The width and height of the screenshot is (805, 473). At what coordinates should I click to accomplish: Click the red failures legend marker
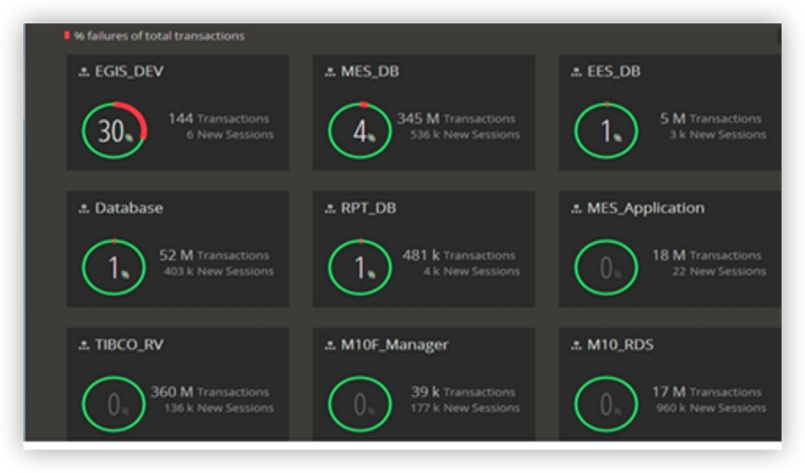(x=67, y=35)
